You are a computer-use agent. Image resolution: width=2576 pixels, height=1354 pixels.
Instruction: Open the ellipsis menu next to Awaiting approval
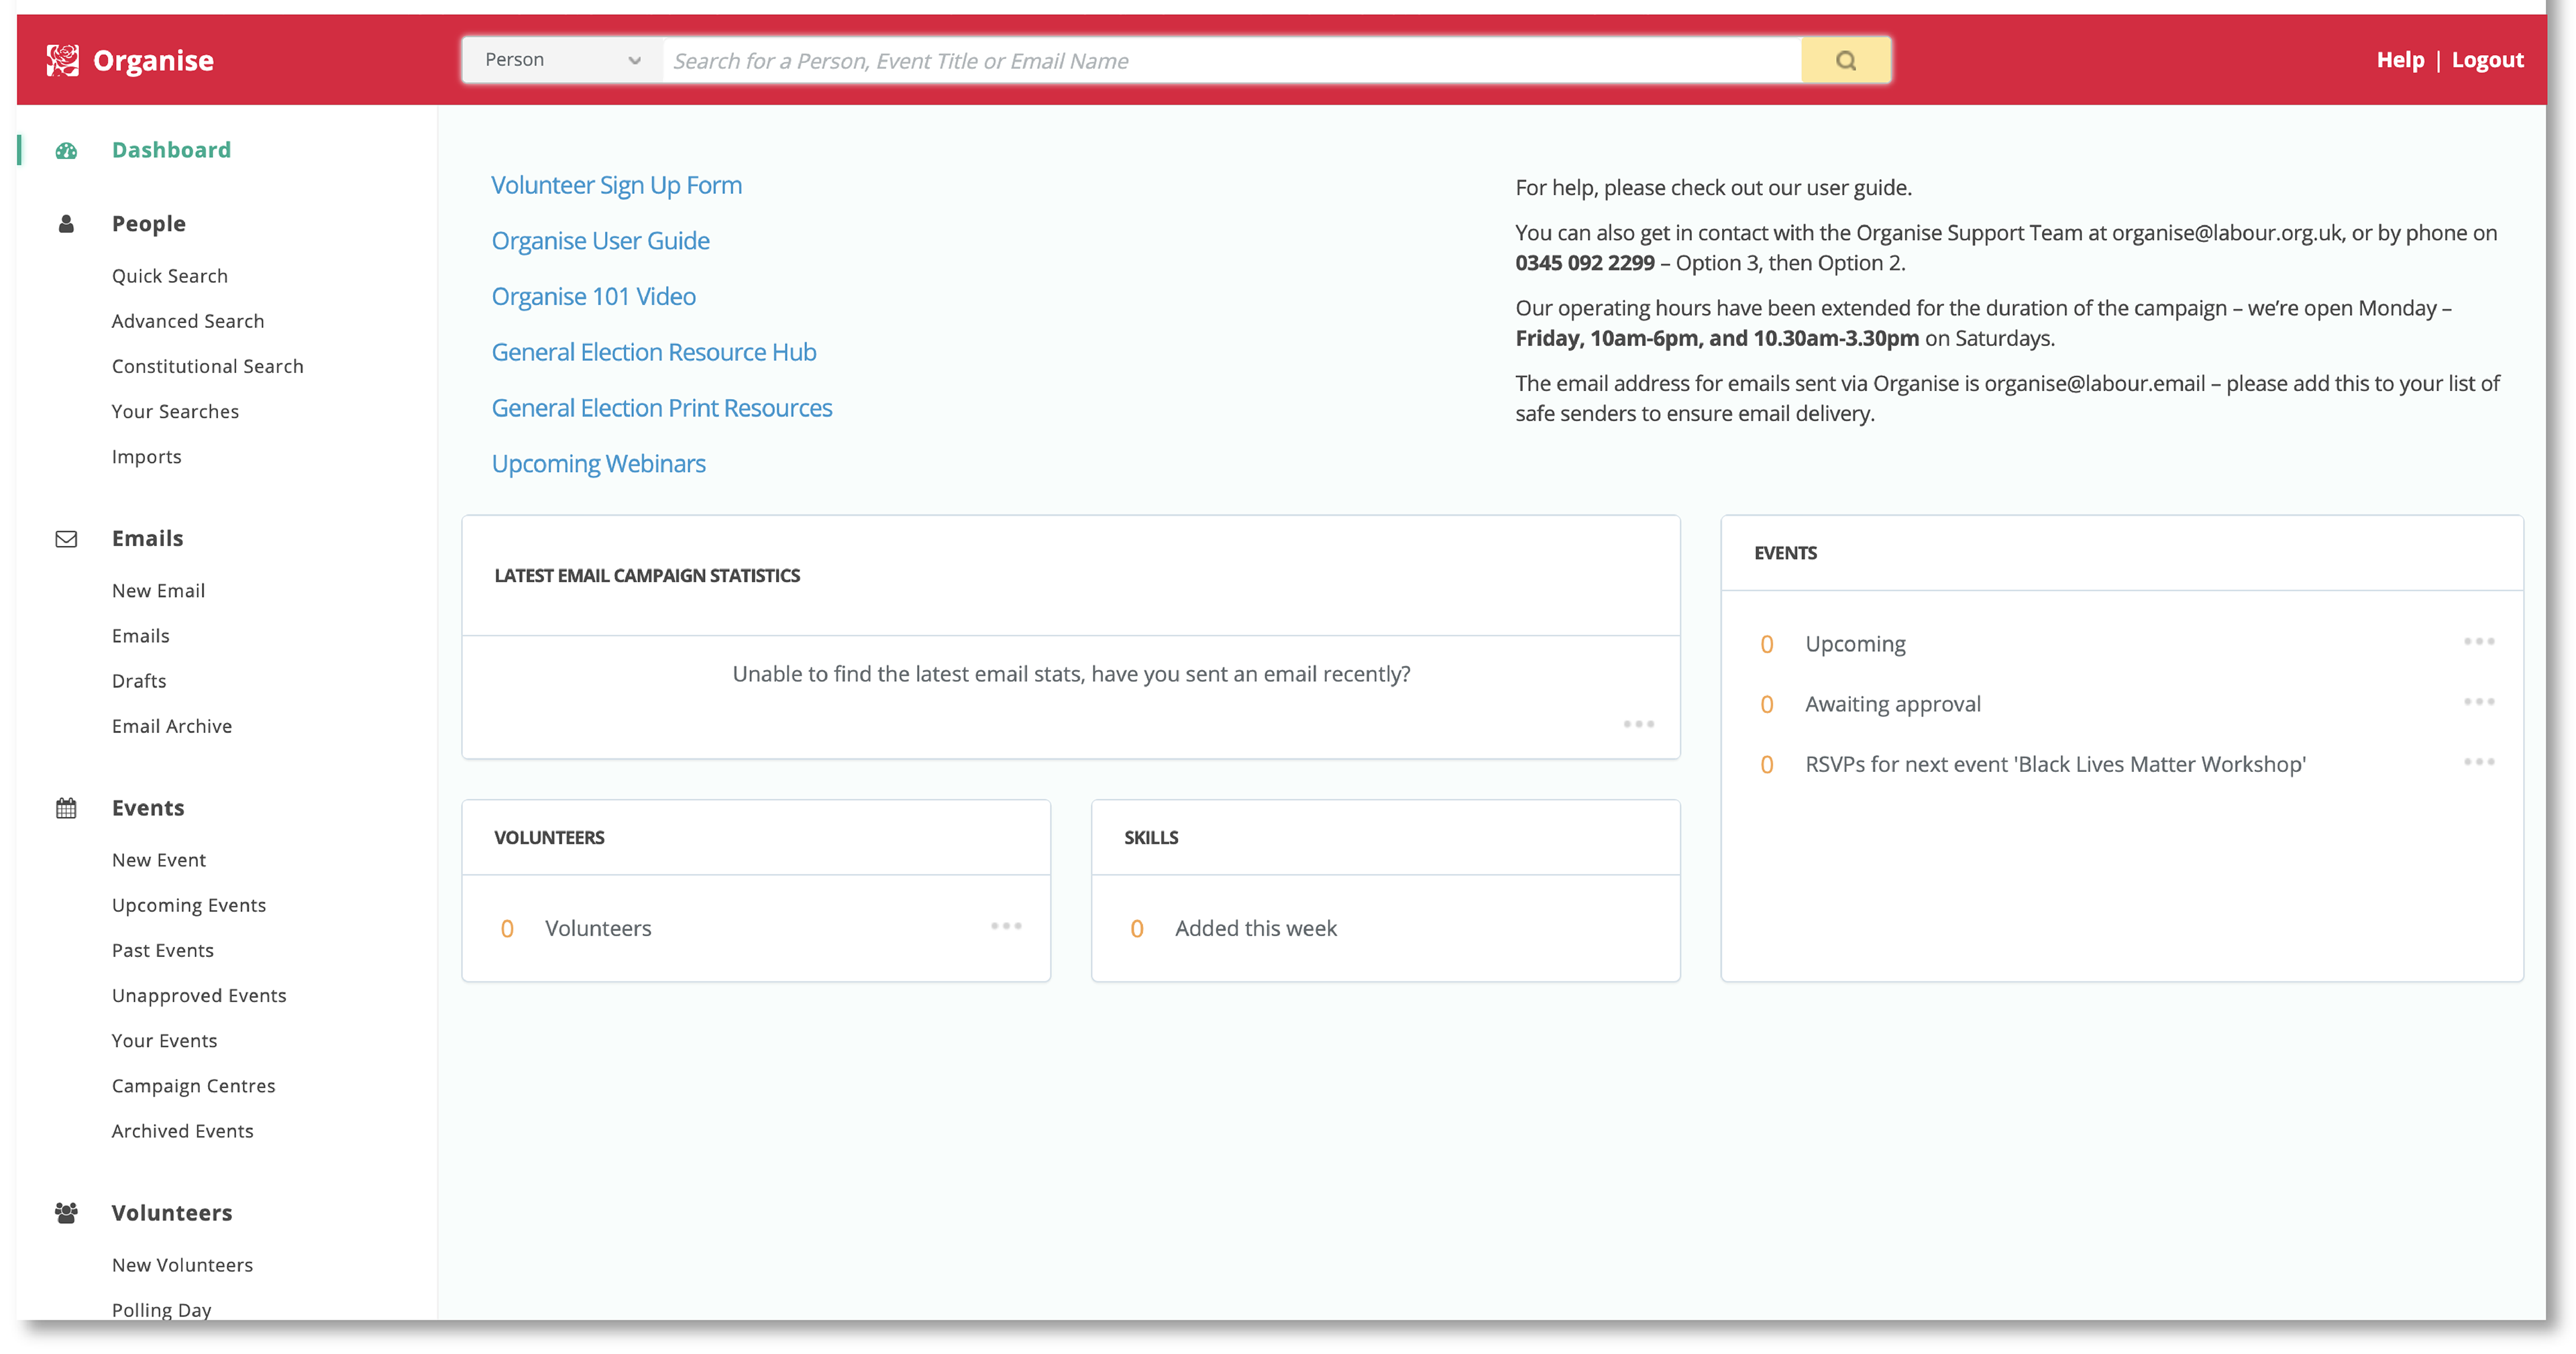(x=2479, y=702)
